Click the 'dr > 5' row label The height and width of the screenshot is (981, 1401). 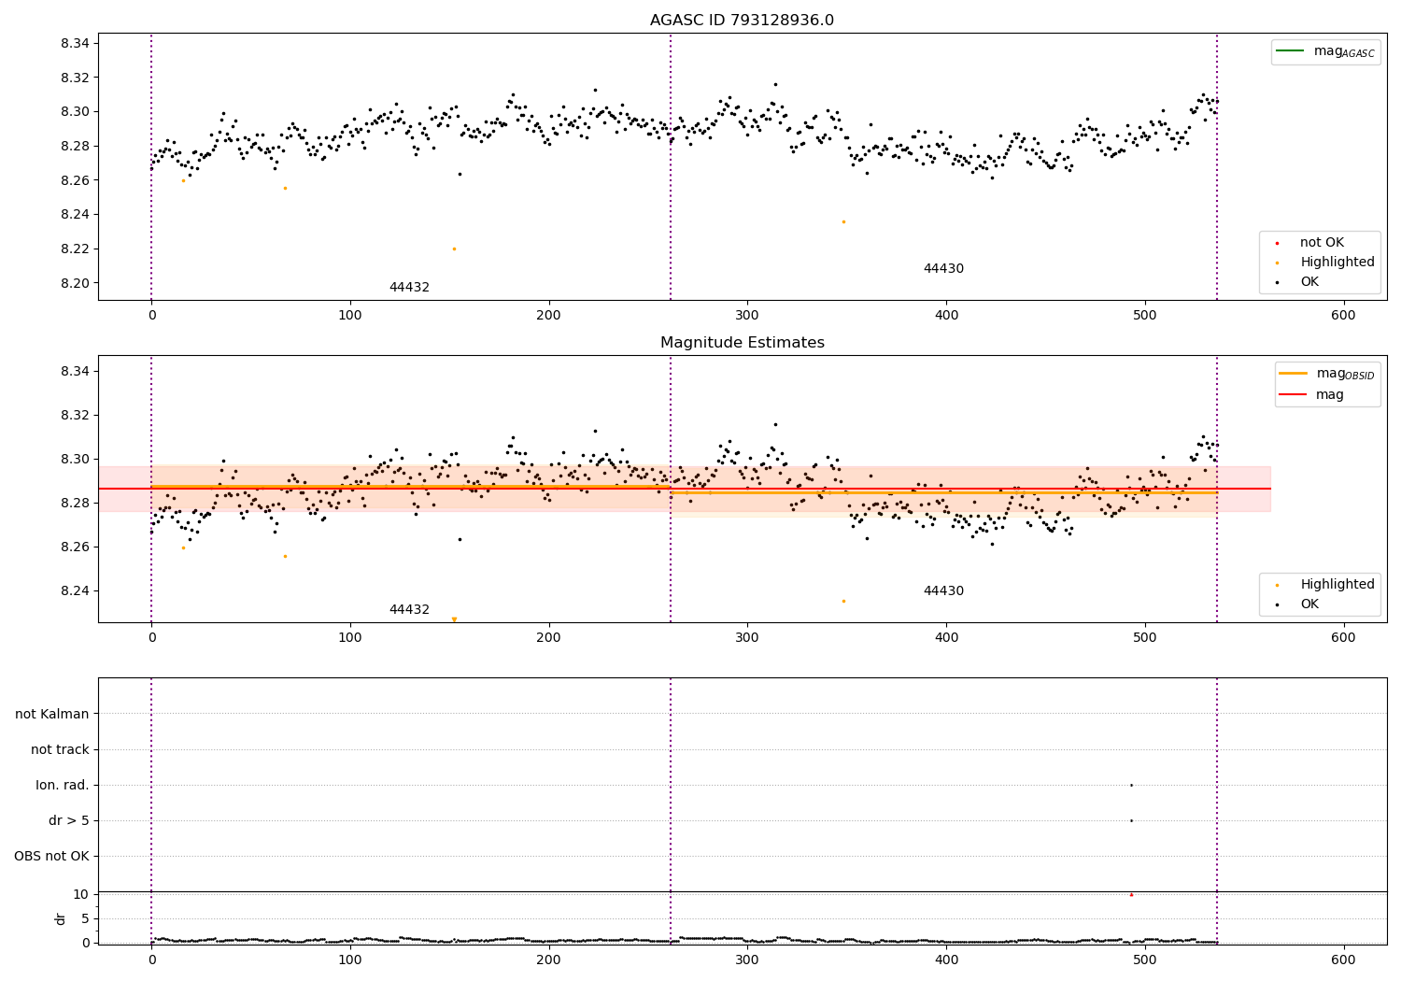click(x=69, y=821)
